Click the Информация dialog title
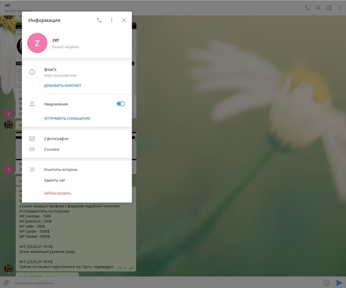Screen dimensions: 346x288 (x=44, y=20)
